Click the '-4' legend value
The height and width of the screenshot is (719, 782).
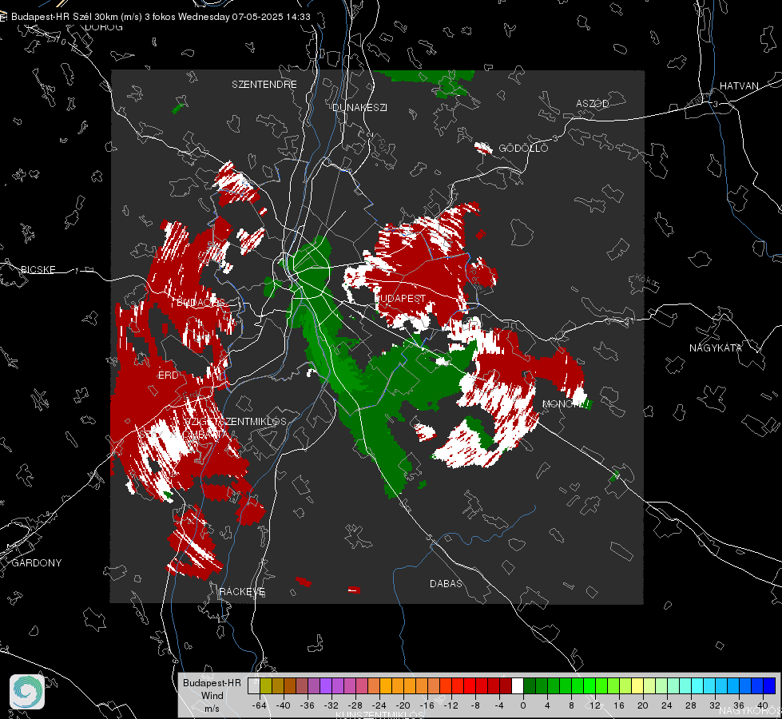pos(498,705)
